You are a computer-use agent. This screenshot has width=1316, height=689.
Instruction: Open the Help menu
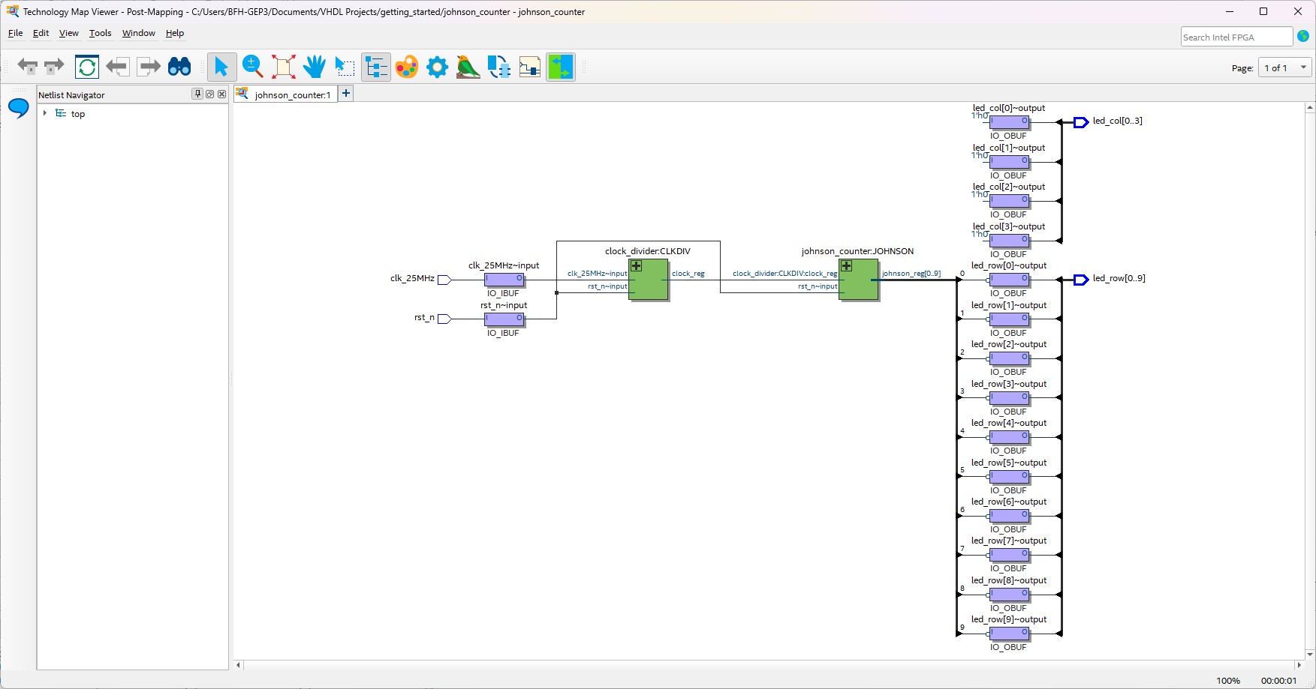pos(175,33)
